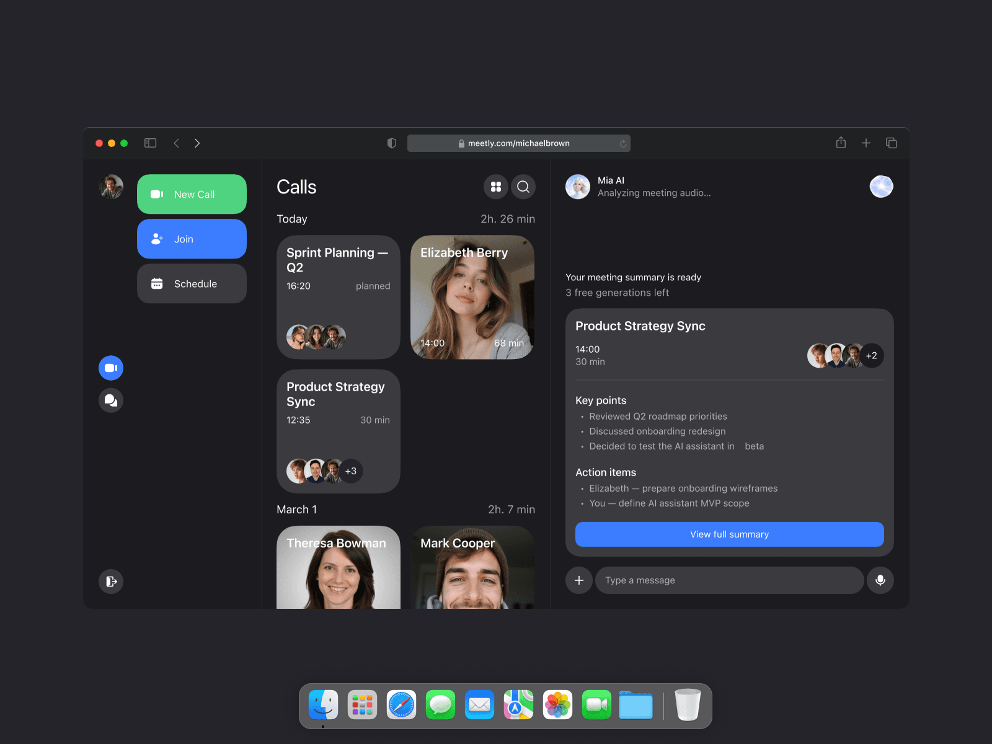The height and width of the screenshot is (744, 992).
Task: Click the Join button
Action: (x=192, y=239)
